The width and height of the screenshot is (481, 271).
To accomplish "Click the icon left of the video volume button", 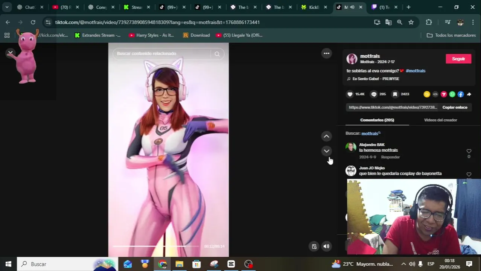I will coord(314,247).
